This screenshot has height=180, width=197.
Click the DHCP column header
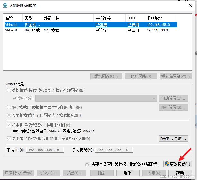pos(135,18)
